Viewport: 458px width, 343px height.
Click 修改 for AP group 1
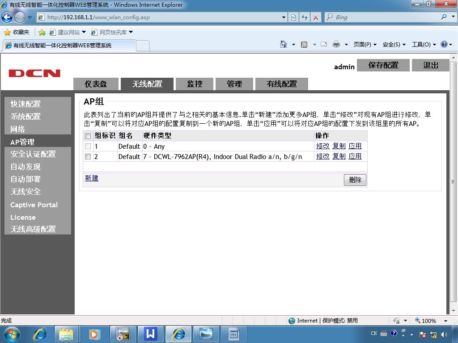pos(323,146)
